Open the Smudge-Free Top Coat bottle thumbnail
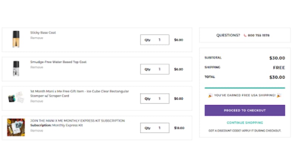This screenshot has width=293, height=165. [x=16, y=68]
